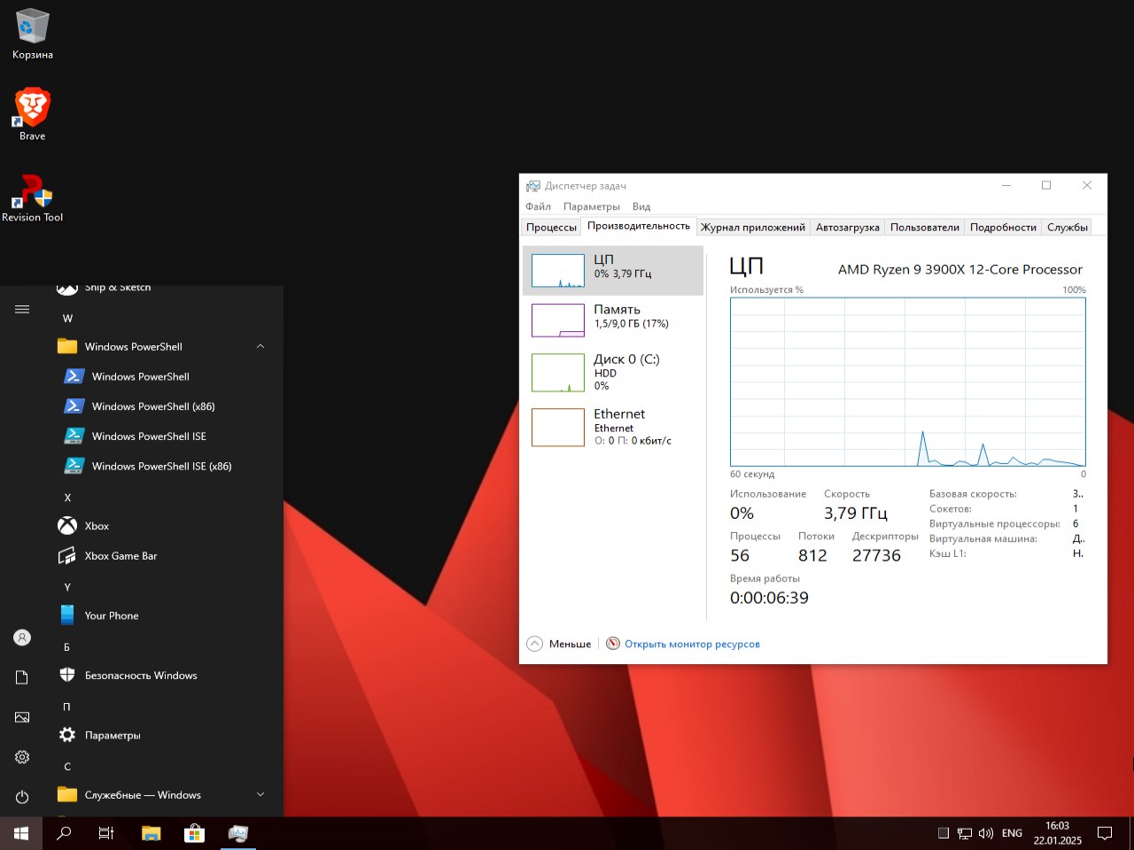Screen dimensions: 1134x850
Task: Select the ЦП performance item
Action: point(613,271)
